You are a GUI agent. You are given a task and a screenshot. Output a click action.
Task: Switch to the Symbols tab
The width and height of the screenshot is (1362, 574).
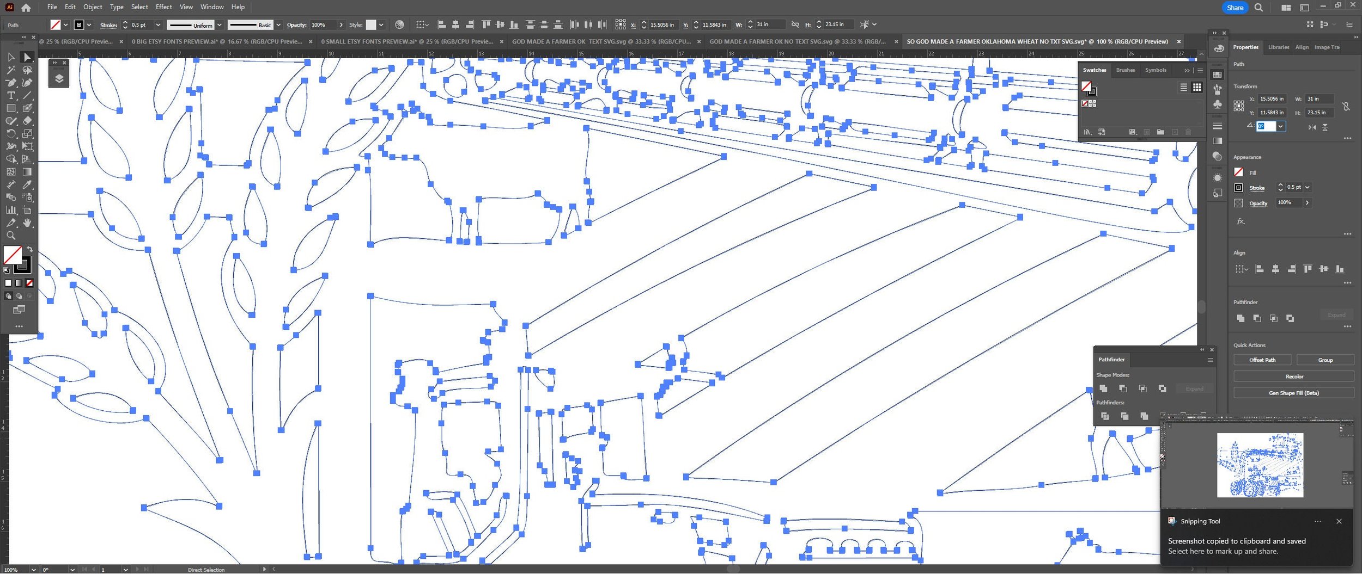pyautogui.click(x=1156, y=70)
